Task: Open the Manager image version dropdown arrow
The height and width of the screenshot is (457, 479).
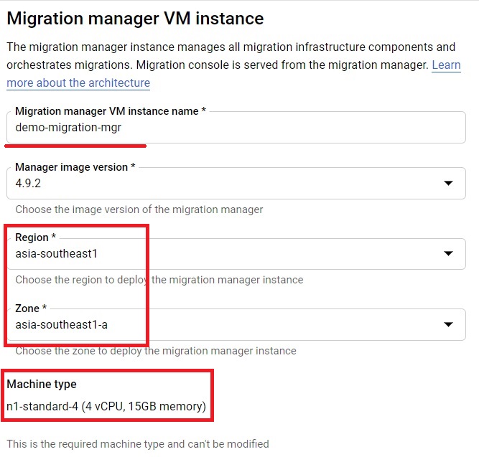Action: pos(448,183)
